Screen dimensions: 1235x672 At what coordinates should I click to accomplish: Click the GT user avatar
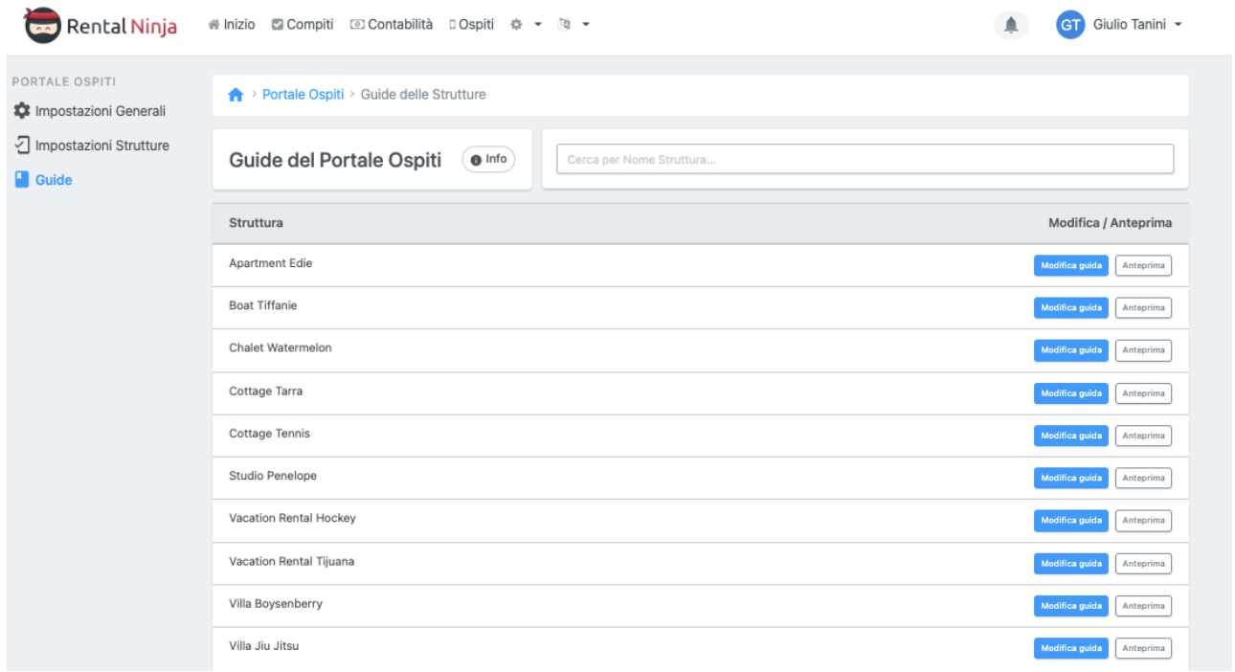pyautogui.click(x=1069, y=26)
